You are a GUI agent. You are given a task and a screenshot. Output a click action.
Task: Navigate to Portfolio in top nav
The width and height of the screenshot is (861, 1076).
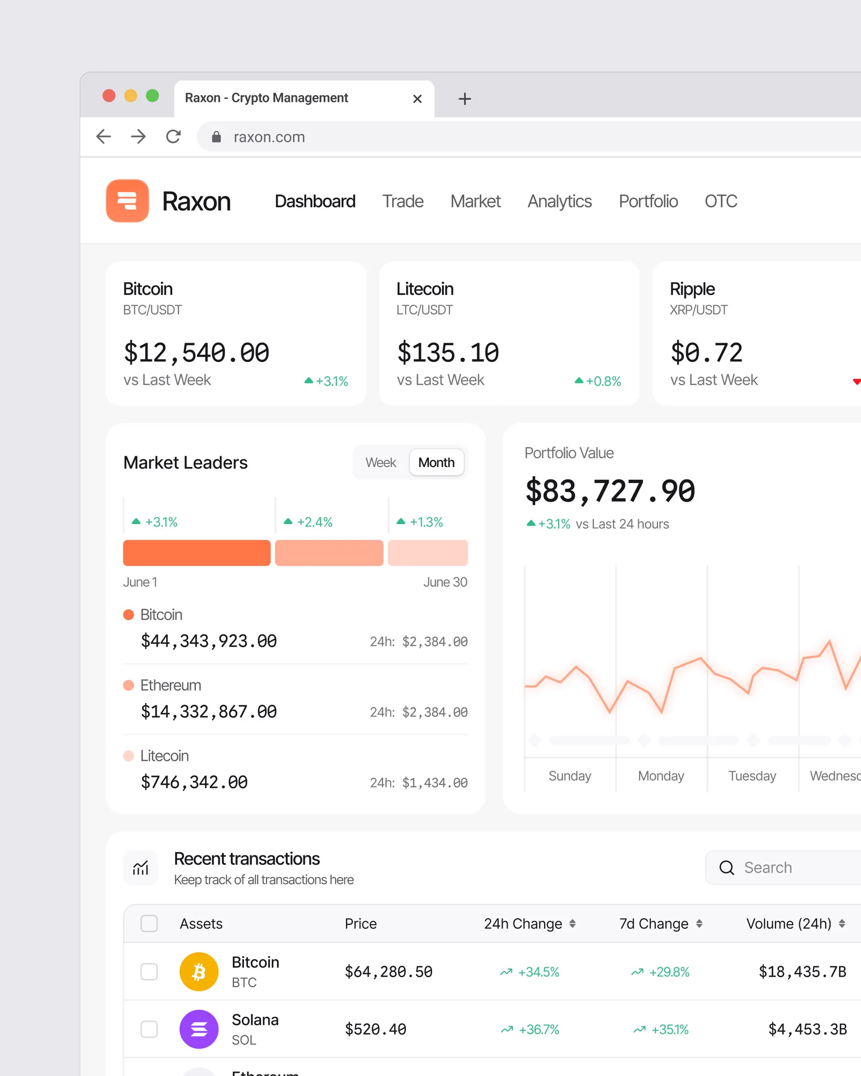click(x=648, y=201)
